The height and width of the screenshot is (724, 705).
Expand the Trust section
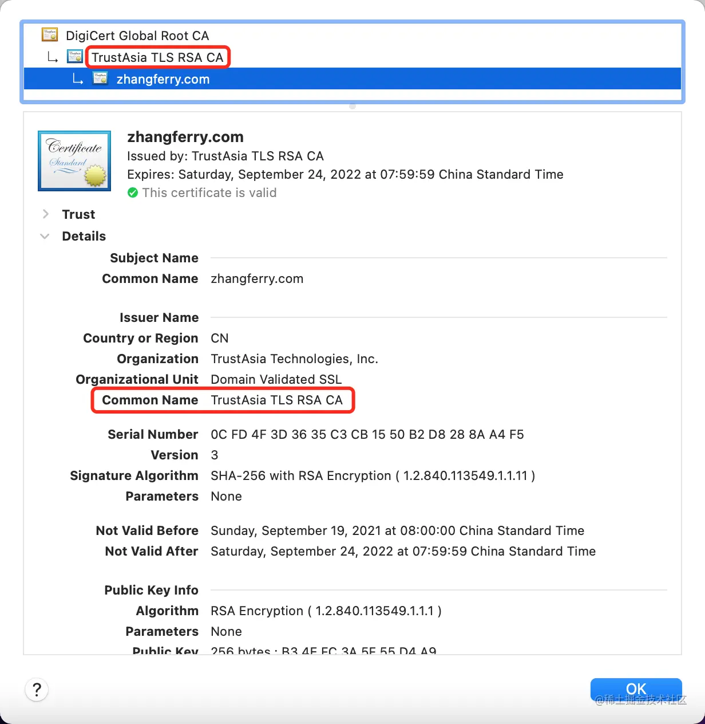coord(45,214)
